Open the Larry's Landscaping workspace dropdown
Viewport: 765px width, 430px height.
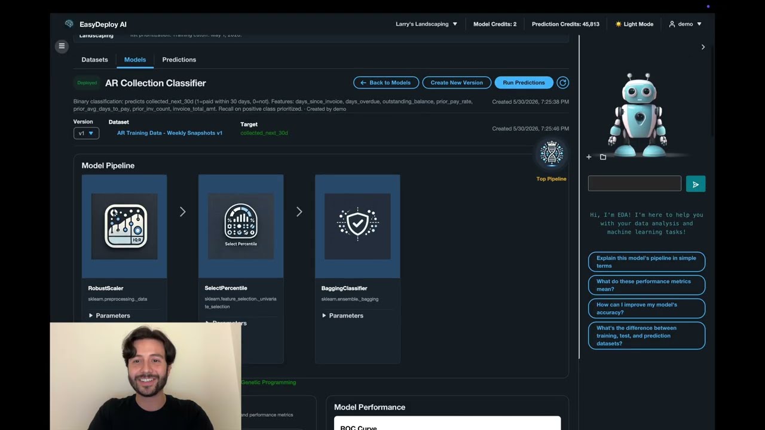pyautogui.click(x=426, y=24)
